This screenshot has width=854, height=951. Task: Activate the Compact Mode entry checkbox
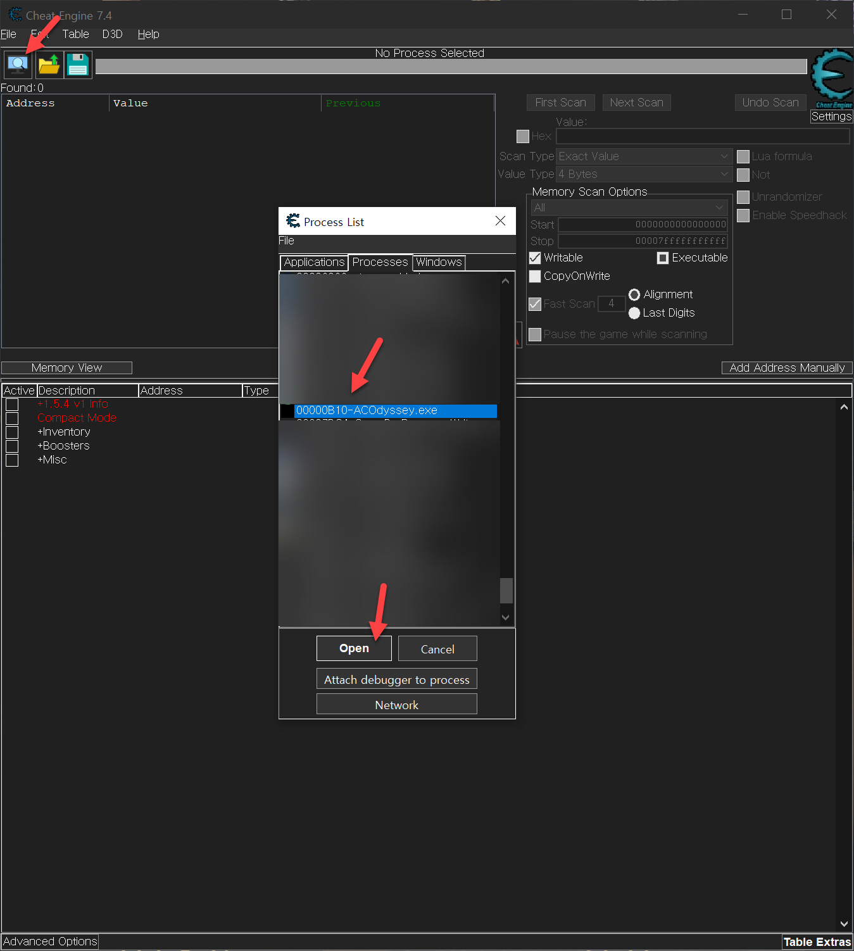point(12,419)
